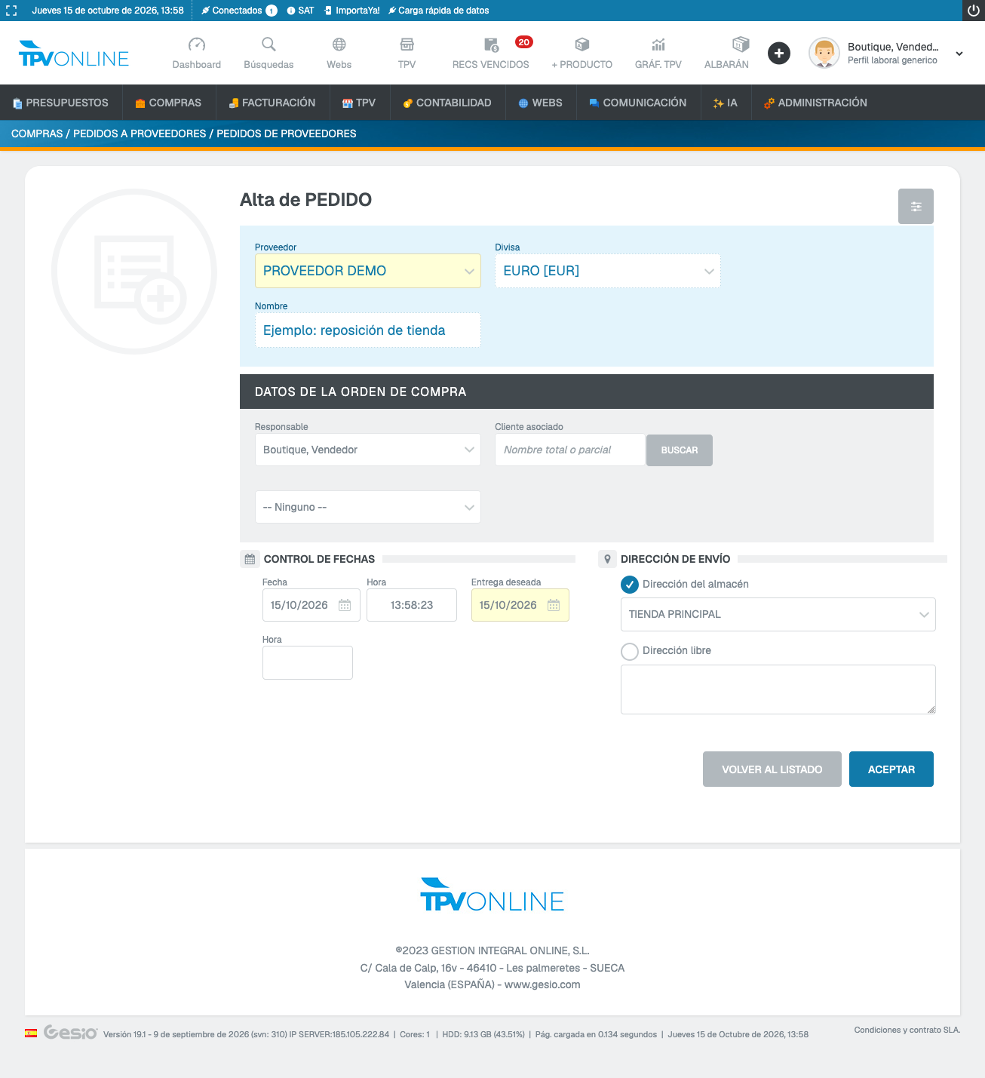The image size is (985, 1078).
Task: Open the Divisa EURO dropdown
Action: click(608, 271)
